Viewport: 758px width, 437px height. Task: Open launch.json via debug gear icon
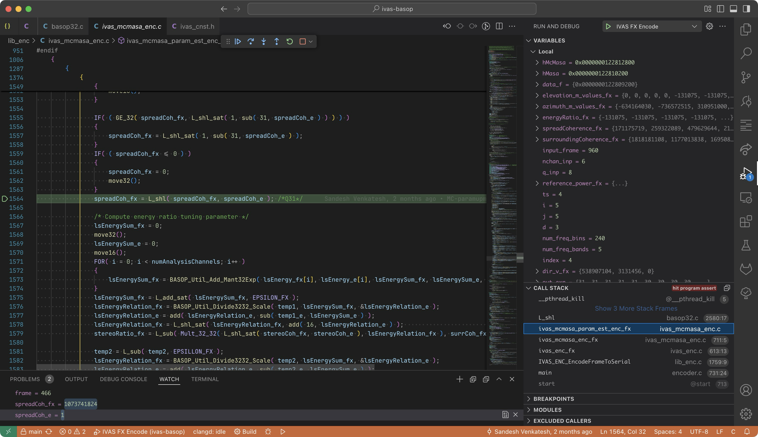(709, 26)
